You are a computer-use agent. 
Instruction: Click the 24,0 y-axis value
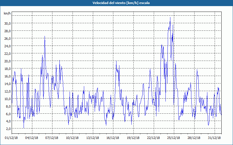point(8,46)
